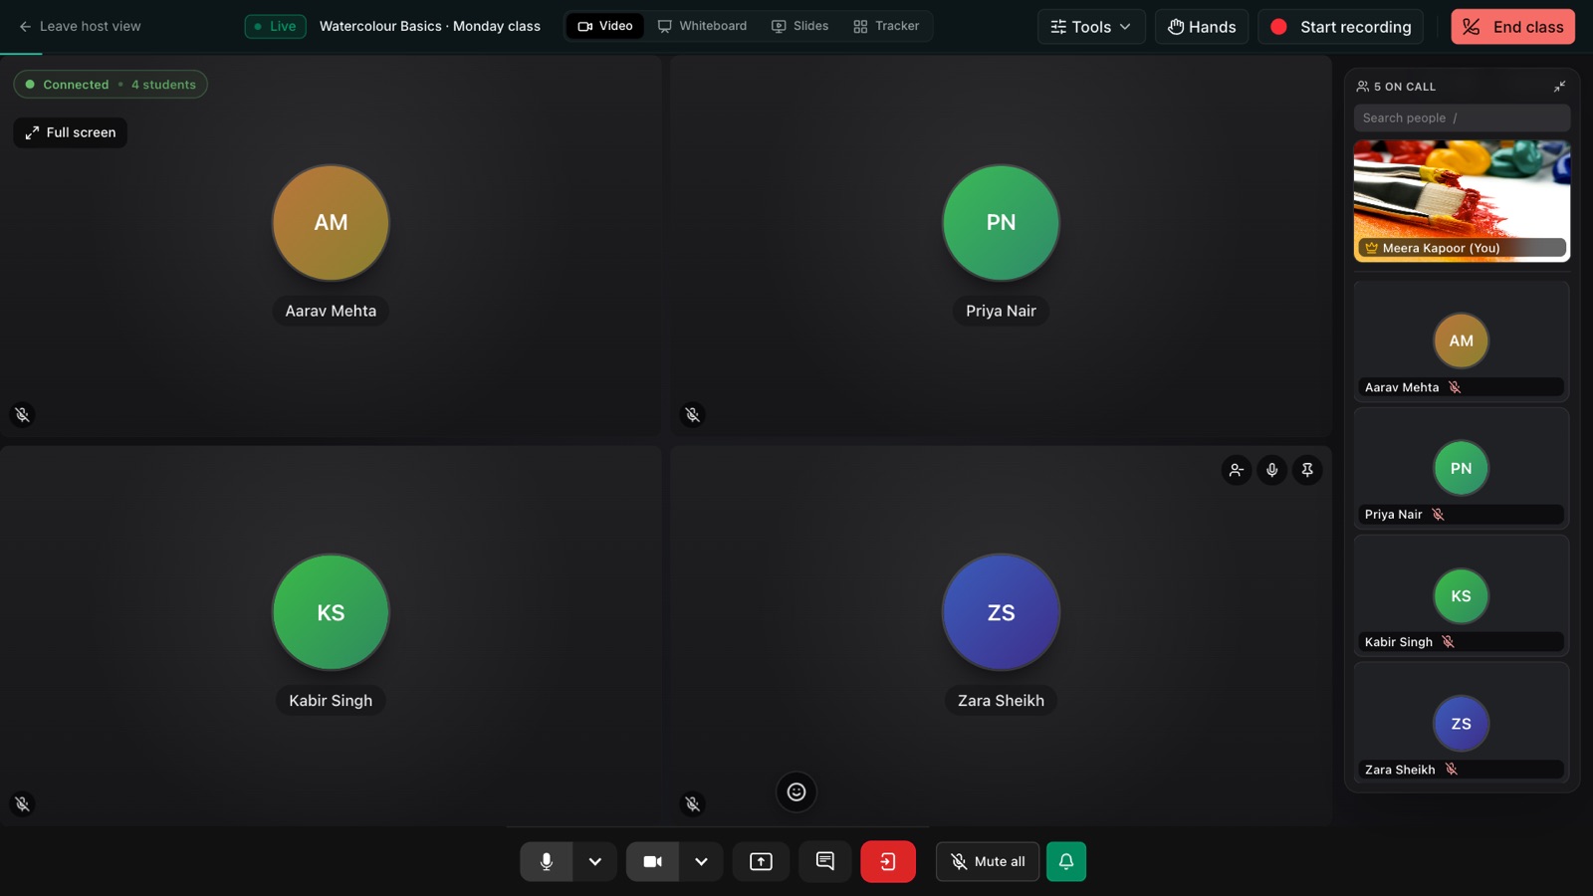
Task: Click the AM avatar in main grid
Action: tap(331, 223)
